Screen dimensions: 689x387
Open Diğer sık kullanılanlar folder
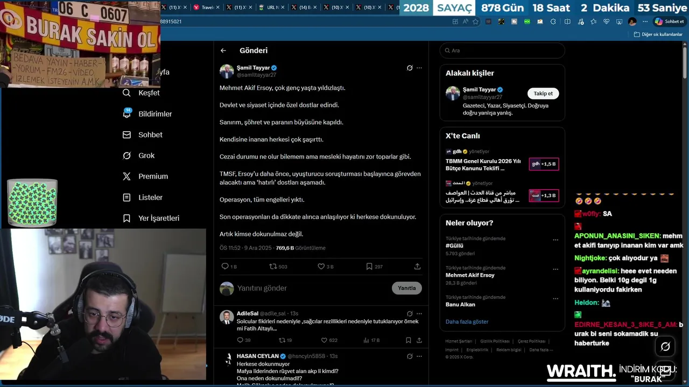(658, 34)
